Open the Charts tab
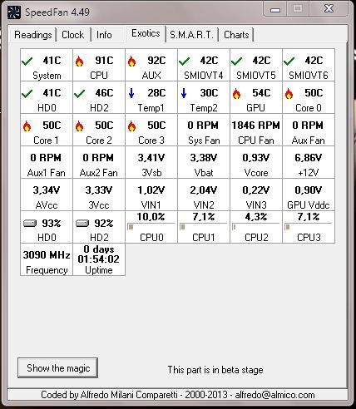356x409 pixels. (236, 35)
